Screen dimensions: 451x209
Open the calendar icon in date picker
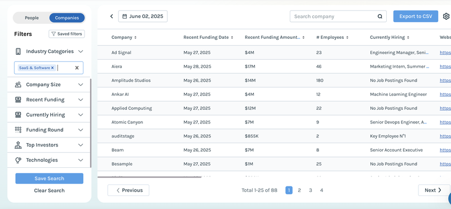pyautogui.click(x=125, y=16)
